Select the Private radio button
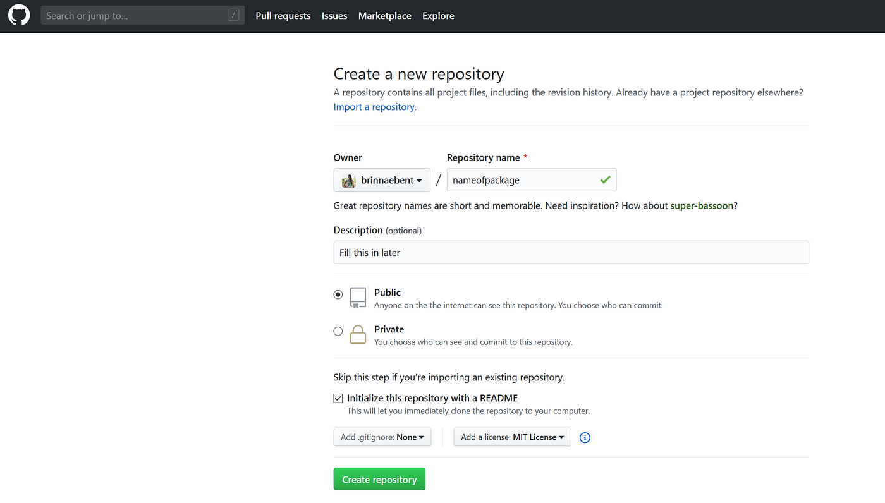This screenshot has height=503, width=885. click(338, 331)
